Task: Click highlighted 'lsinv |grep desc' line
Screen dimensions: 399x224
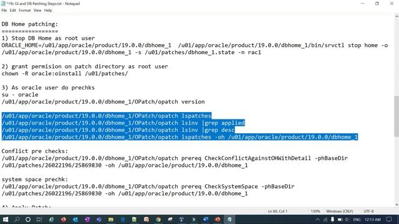Action: click(x=118, y=130)
